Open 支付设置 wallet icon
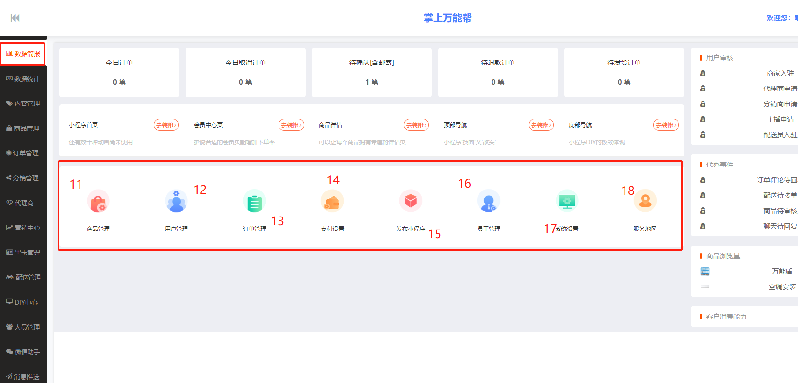The width and height of the screenshot is (798, 383). coord(332,201)
